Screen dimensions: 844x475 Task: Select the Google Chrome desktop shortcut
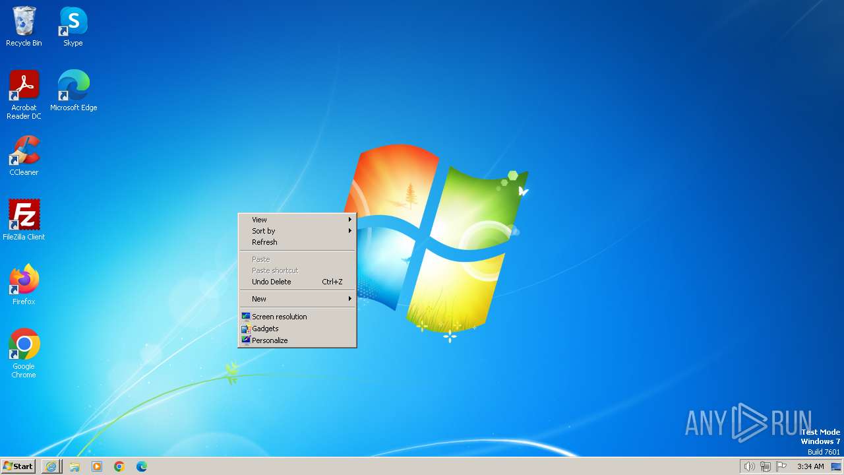(x=24, y=354)
